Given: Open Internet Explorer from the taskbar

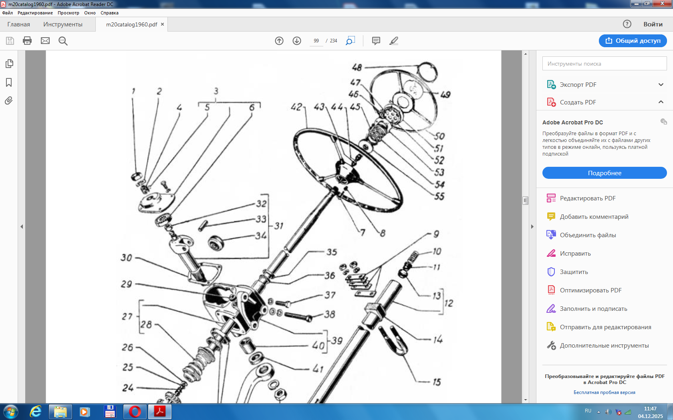Looking at the screenshot, I should click(x=36, y=412).
